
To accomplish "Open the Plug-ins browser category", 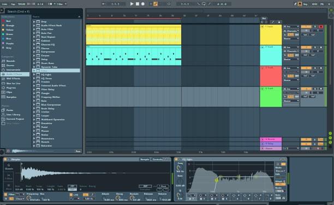I will (11, 87).
